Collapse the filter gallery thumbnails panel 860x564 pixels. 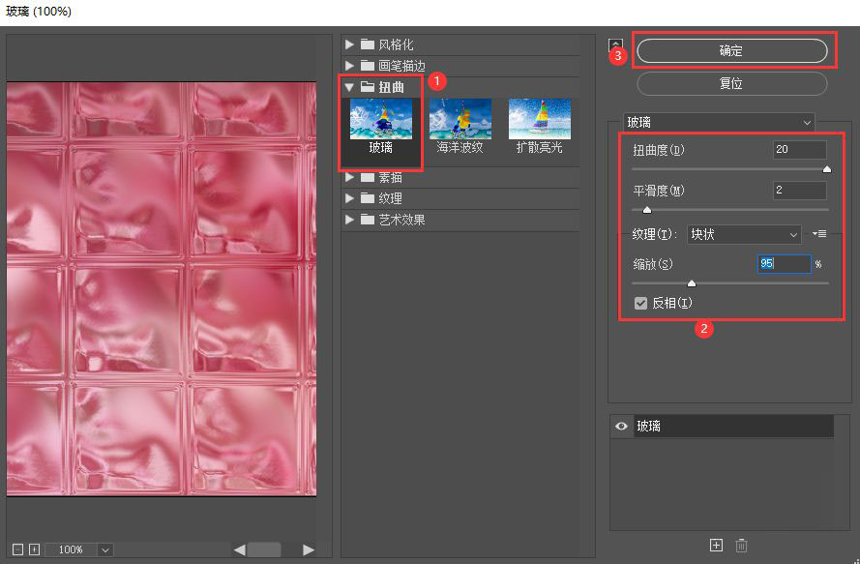coord(616,45)
